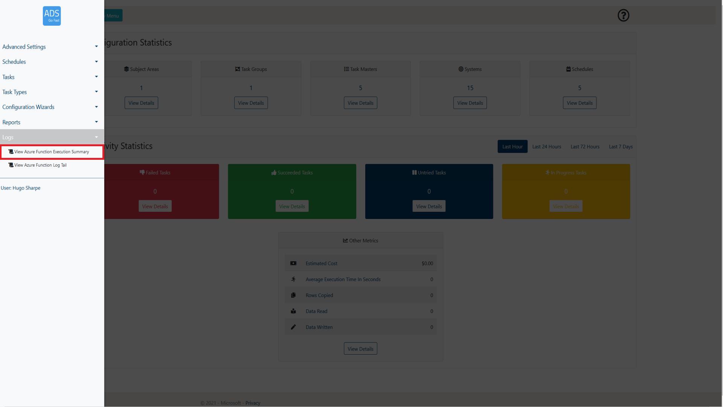Select the Last 7 Days filter
Screen dimensions: 723x407
(621, 147)
